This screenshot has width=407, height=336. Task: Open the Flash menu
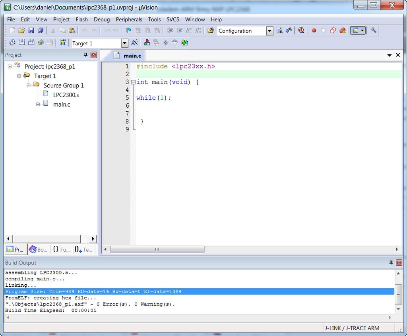tap(81, 19)
